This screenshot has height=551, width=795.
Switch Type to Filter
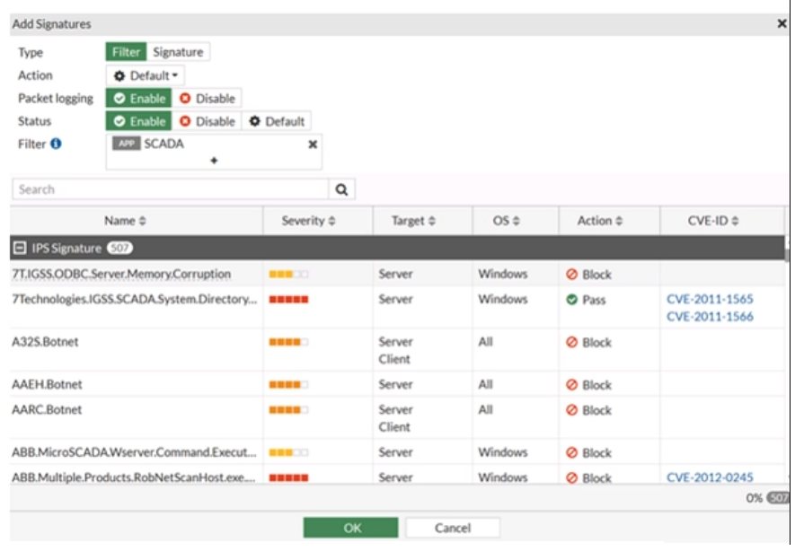[x=126, y=52]
